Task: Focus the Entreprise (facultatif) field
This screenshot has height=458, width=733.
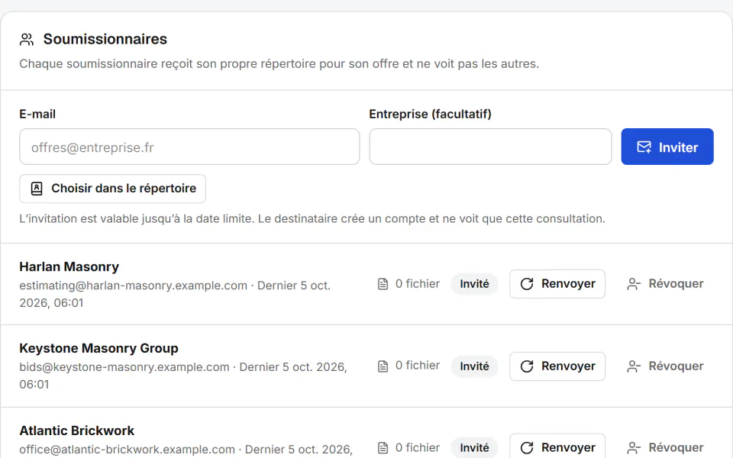Action: pos(490,147)
